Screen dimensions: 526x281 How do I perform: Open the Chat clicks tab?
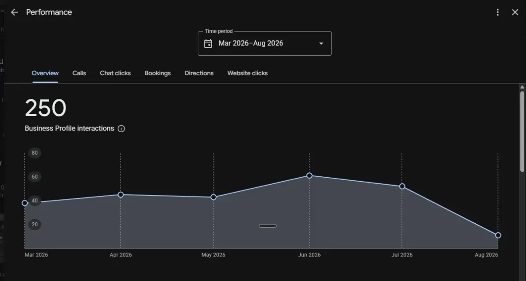click(115, 73)
